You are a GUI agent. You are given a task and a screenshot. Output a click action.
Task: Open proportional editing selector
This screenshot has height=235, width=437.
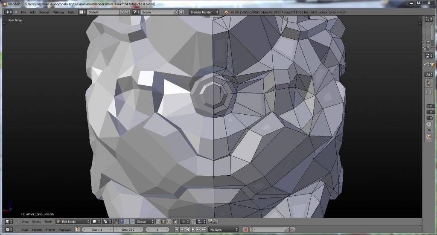coord(185,222)
